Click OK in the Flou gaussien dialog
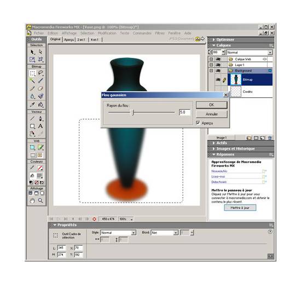Viewport: 301px width, 285px height. pyautogui.click(x=212, y=105)
